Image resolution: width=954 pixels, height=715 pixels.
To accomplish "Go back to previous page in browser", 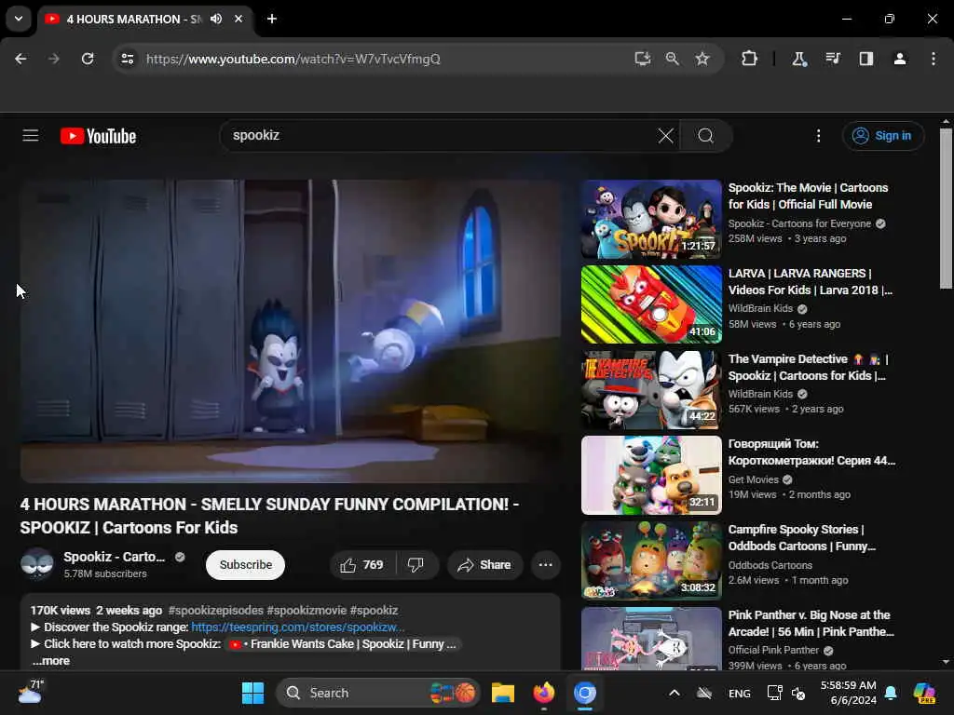I will tap(20, 59).
